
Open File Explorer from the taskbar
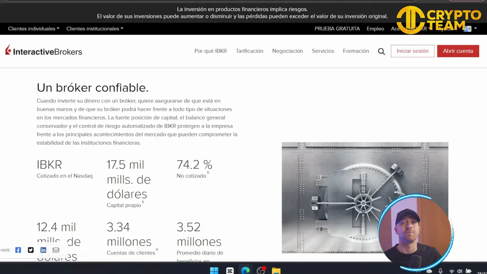[x=276, y=271]
